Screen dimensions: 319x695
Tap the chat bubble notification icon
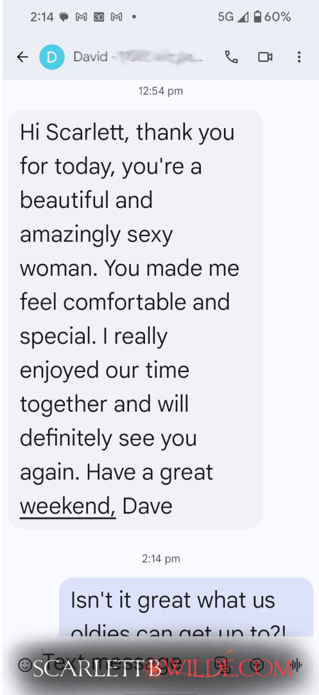coord(64,17)
